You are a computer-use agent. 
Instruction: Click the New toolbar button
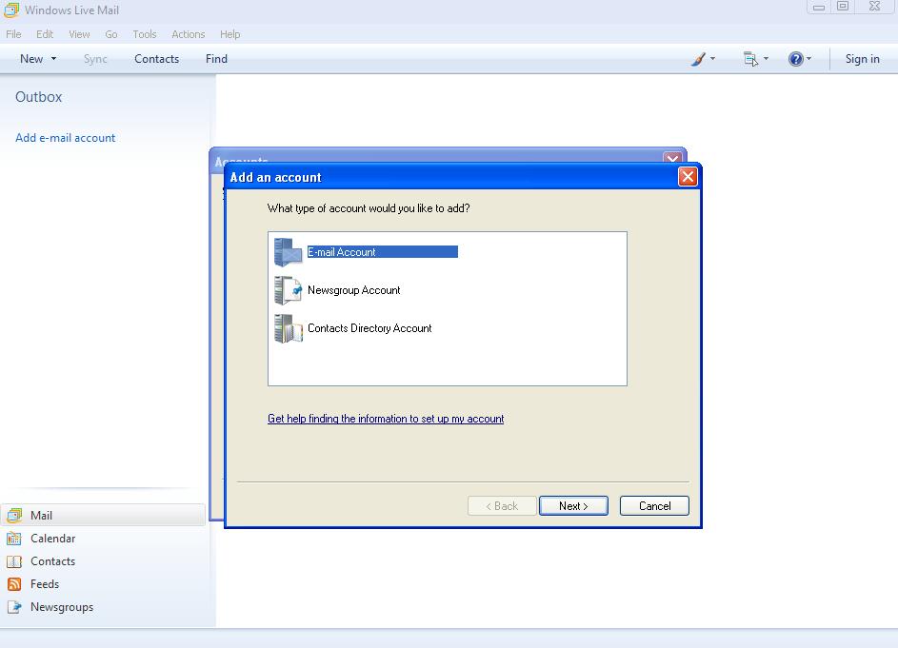31,59
